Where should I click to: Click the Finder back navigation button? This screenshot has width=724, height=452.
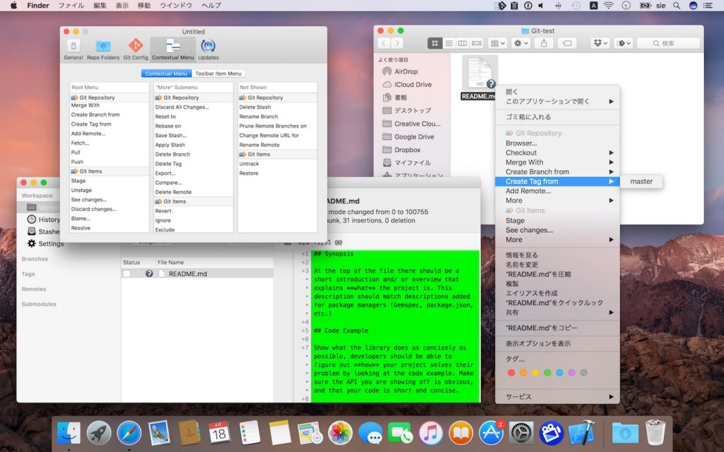(x=383, y=42)
